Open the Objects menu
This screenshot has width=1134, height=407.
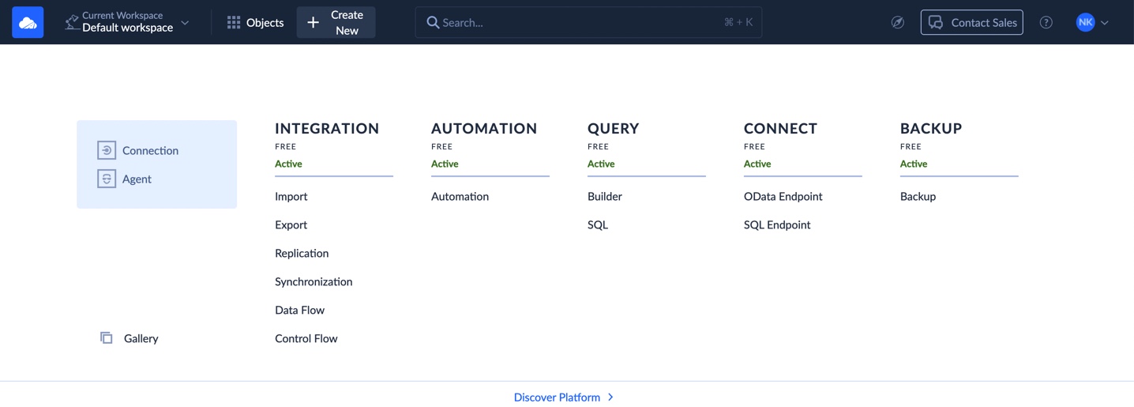pyautogui.click(x=255, y=23)
